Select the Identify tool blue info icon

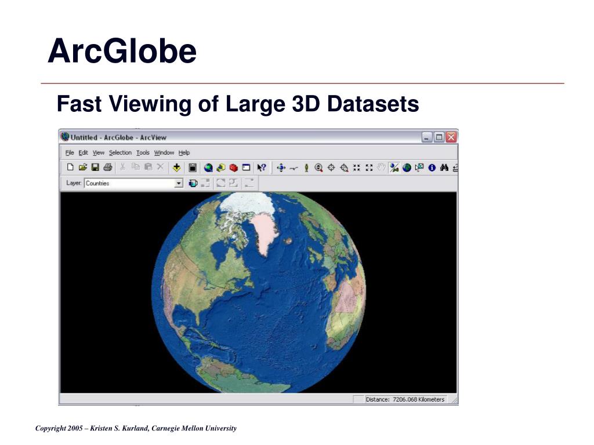click(432, 167)
